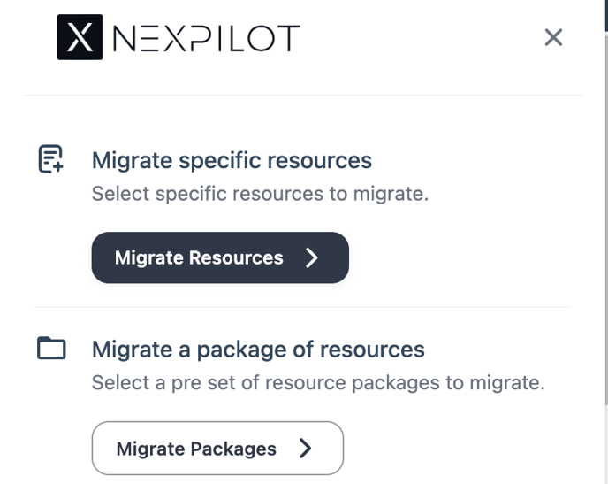Click the divider between the two migrate sections
This screenshot has height=484, width=608.
click(302, 307)
